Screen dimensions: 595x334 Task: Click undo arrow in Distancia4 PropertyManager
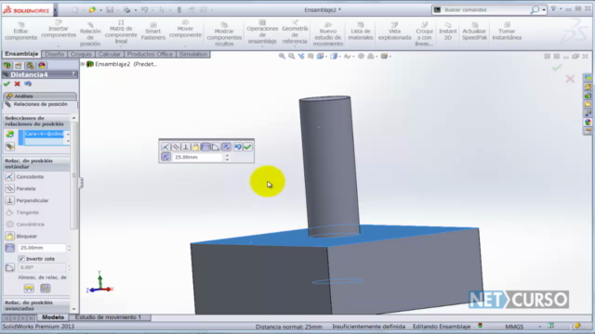[x=28, y=83]
